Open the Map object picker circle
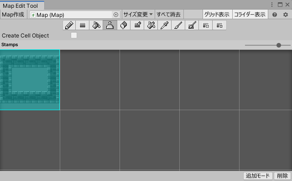 pos(116,15)
